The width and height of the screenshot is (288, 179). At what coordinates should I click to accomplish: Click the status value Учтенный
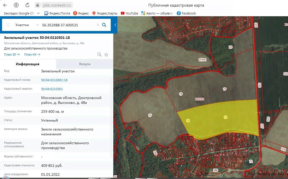50,120
